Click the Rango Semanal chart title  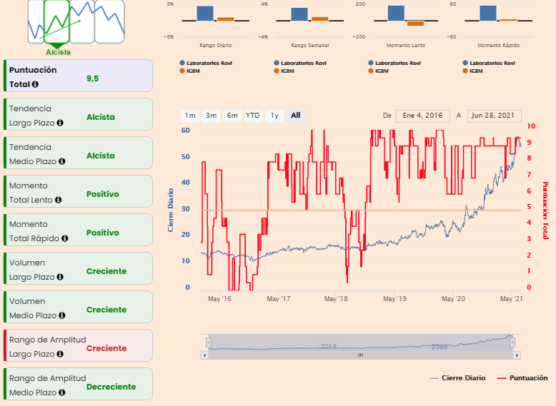310,45
